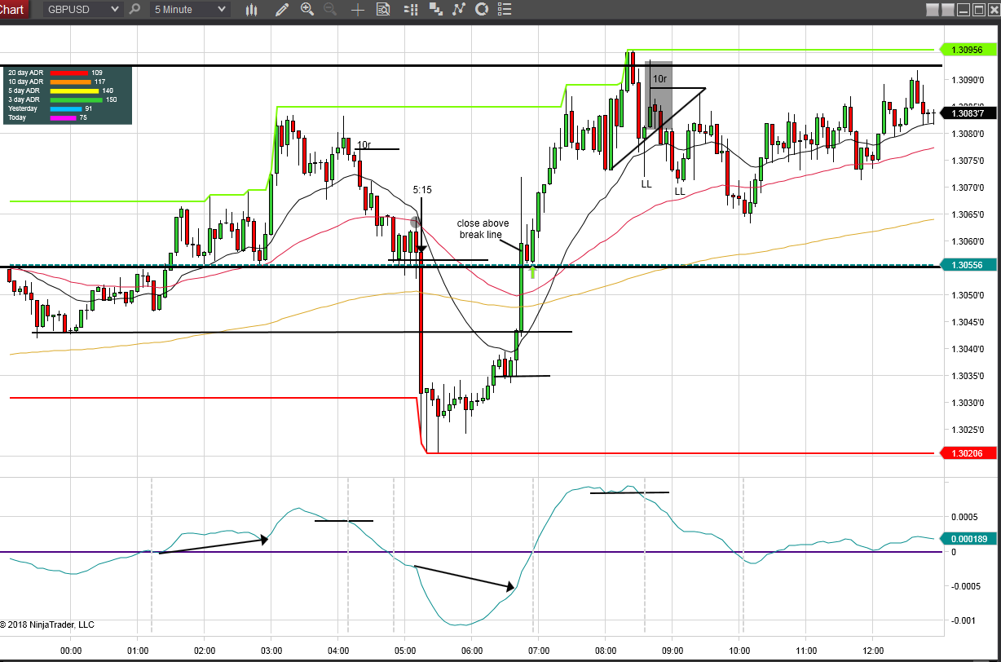1001x662 pixels.
Task: Select the grey dot marker near 05:15
Action: tap(415, 222)
